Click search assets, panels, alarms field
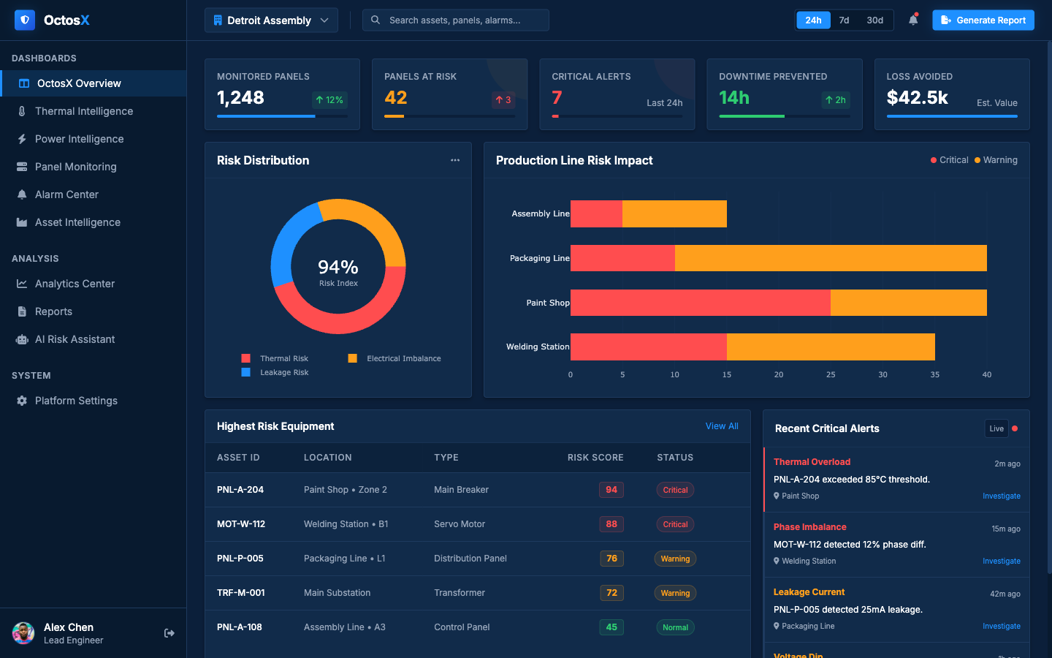This screenshot has height=658, width=1052. (456, 20)
